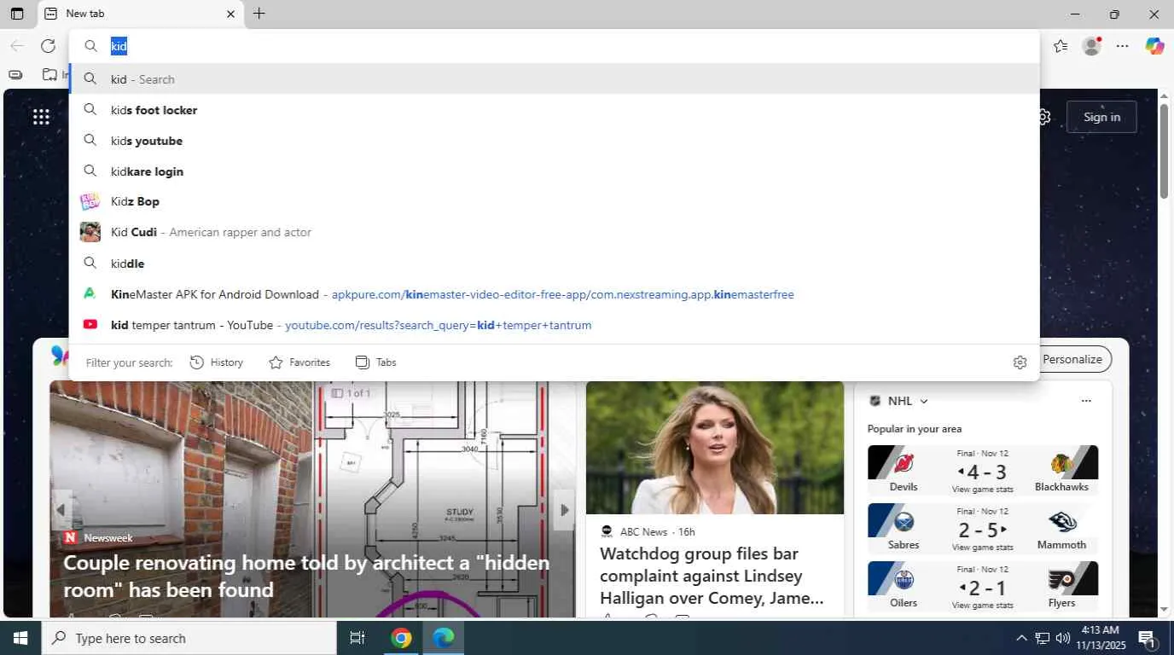Click the Edge taskbar icon

pos(444,638)
